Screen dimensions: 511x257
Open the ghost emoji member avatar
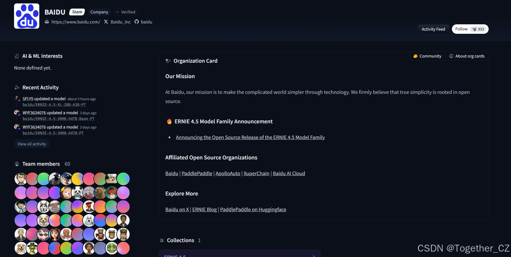pos(89,220)
